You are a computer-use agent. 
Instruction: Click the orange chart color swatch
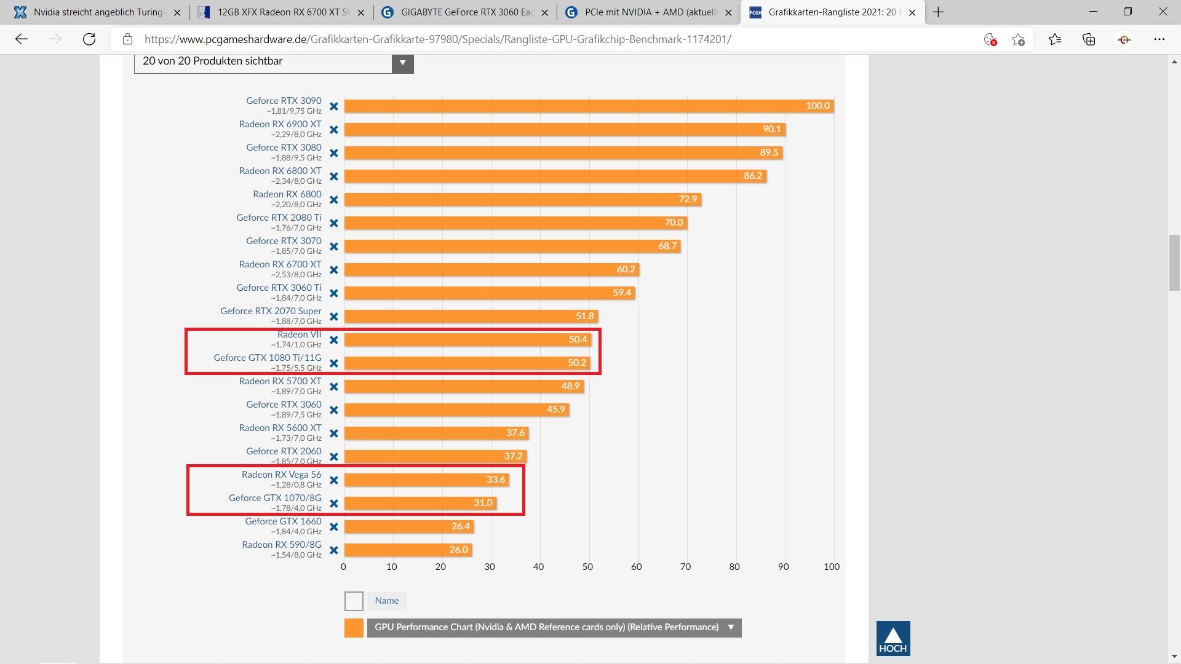pyautogui.click(x=354, y=628)
